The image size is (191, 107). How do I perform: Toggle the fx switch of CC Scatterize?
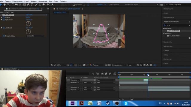click(x=1, y=15)
